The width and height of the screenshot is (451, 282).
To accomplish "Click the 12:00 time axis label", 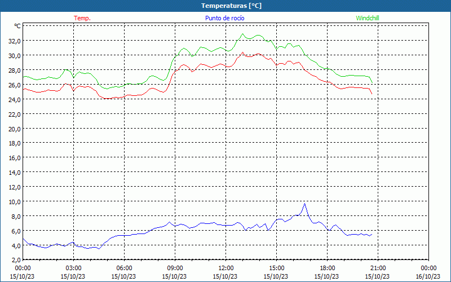I will pos(226,268).
